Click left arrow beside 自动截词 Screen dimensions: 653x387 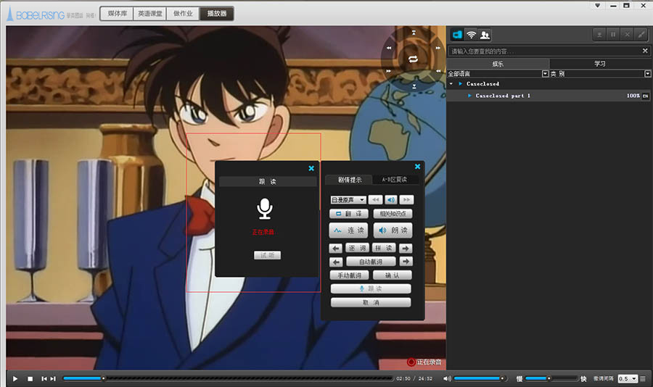[x=336, y=262]
